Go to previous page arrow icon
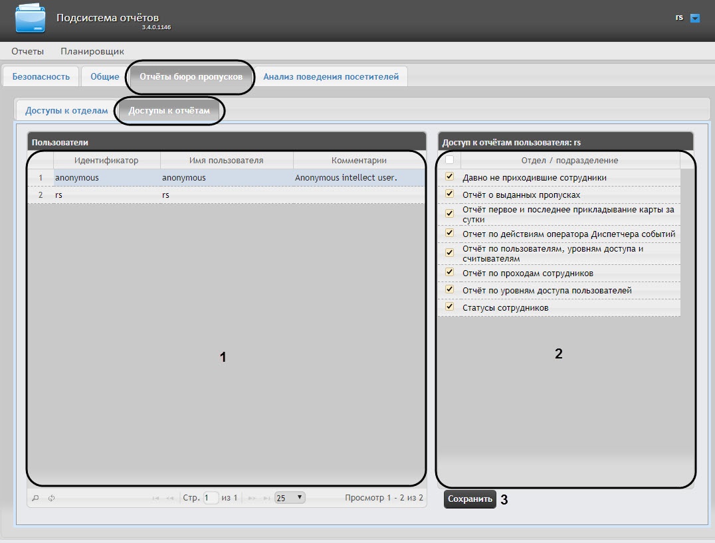Image resolution: width=715 pixels, height=543 pixels. pos(169,499)
